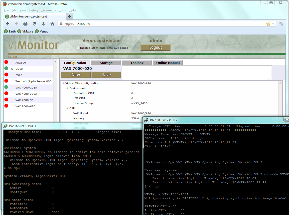Toggle Disable 30 minute time-out checkbox
The height and width of the screenshot is (215, 289).
point(77,48)
